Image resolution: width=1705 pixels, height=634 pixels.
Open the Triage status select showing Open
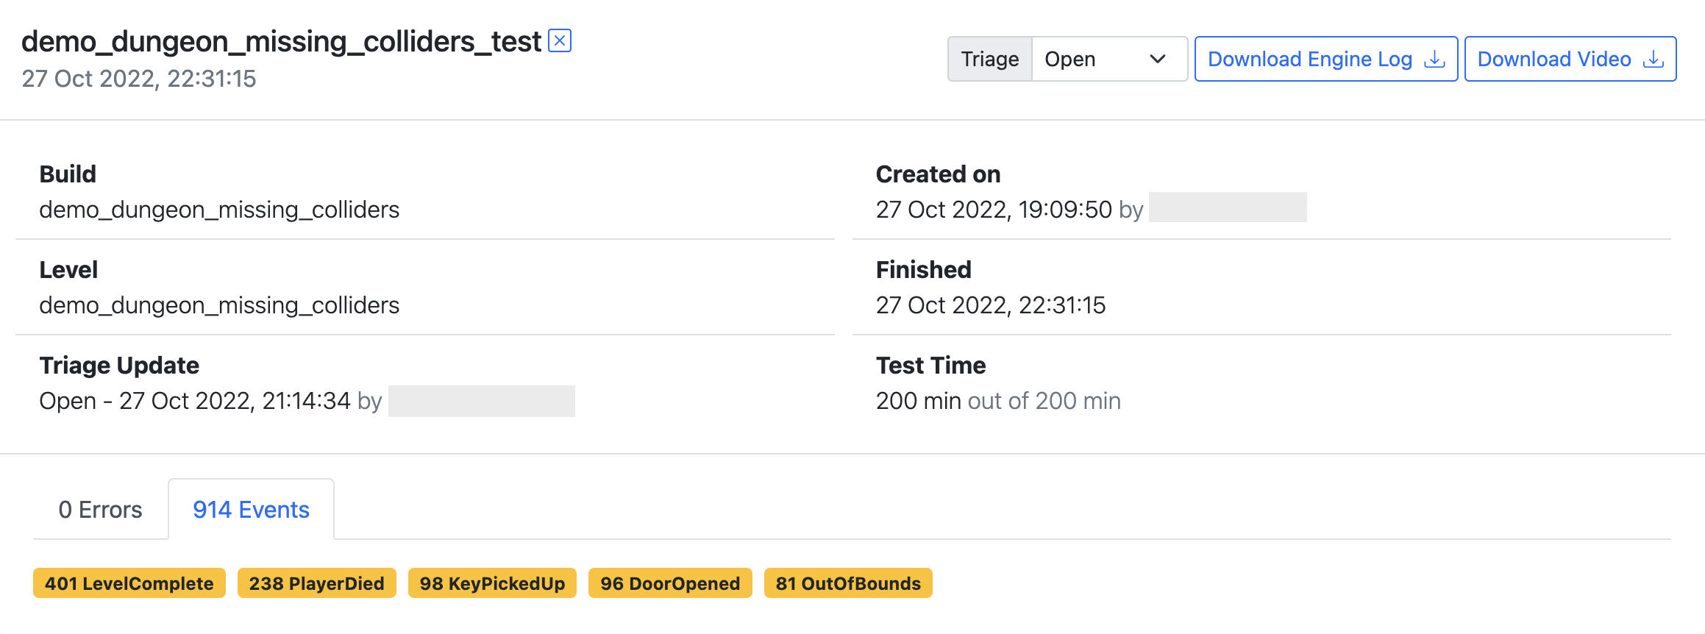click(x=1108, y=59)
